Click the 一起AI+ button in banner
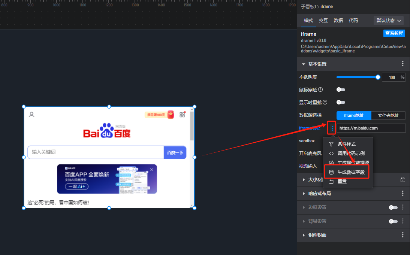Viewport: 410px width, 255px height. pos(76,186)
